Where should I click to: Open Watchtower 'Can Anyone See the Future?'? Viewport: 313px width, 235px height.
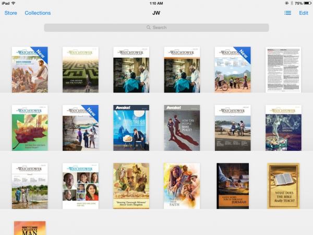pyautogui.click(x=80, y=70)
